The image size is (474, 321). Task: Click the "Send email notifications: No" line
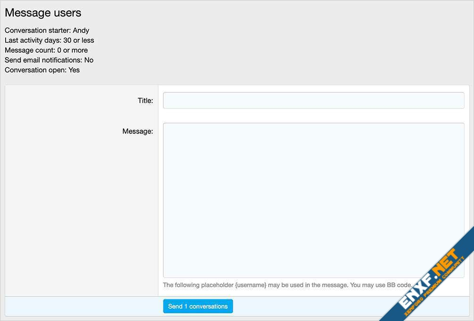(x=49, y=60)
